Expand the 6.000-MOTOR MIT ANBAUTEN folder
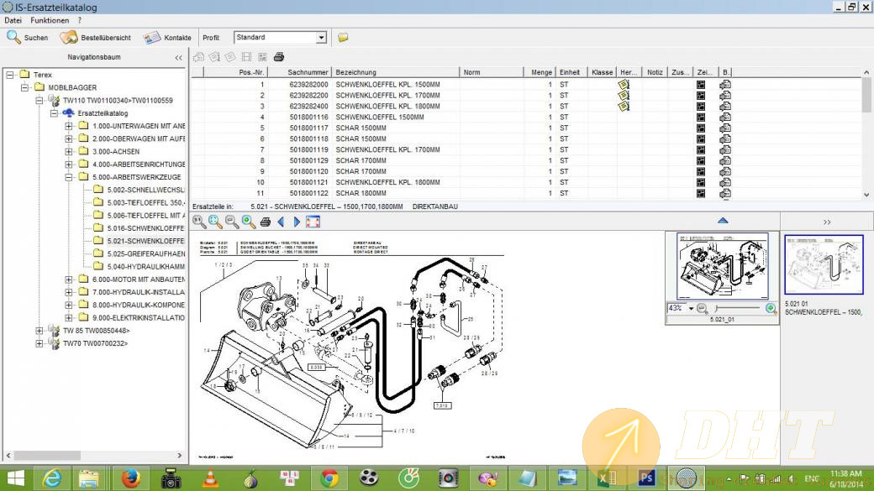This screenshot has width=874, height=491. pyautogui.click(x=69, y=279)
